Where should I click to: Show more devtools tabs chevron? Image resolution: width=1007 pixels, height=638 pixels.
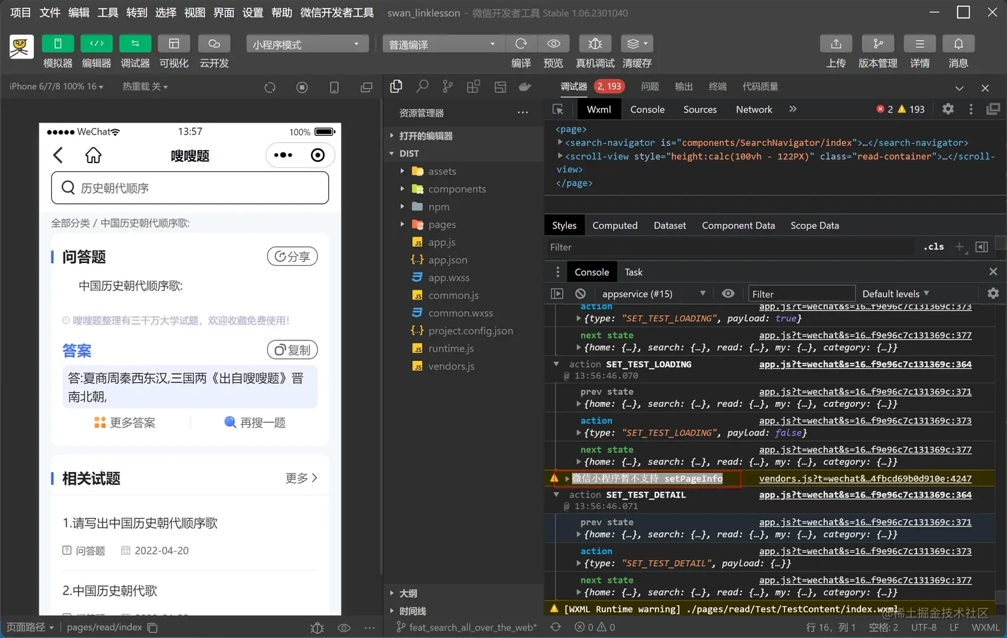point(793,109)
